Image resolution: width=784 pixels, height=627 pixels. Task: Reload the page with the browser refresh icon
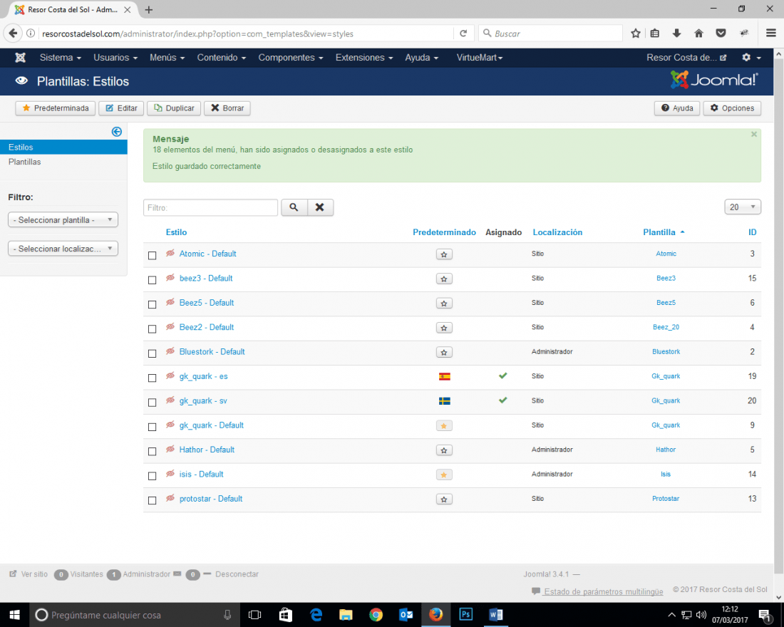[x=463, y=33]
